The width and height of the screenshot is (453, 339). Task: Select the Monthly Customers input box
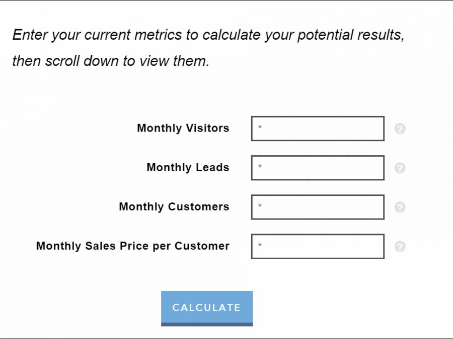pos(318,207)
